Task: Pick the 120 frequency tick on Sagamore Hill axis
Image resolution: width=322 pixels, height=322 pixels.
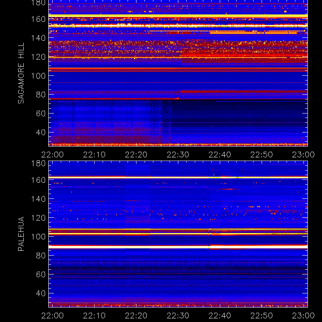Action: [x=38, y=57]
